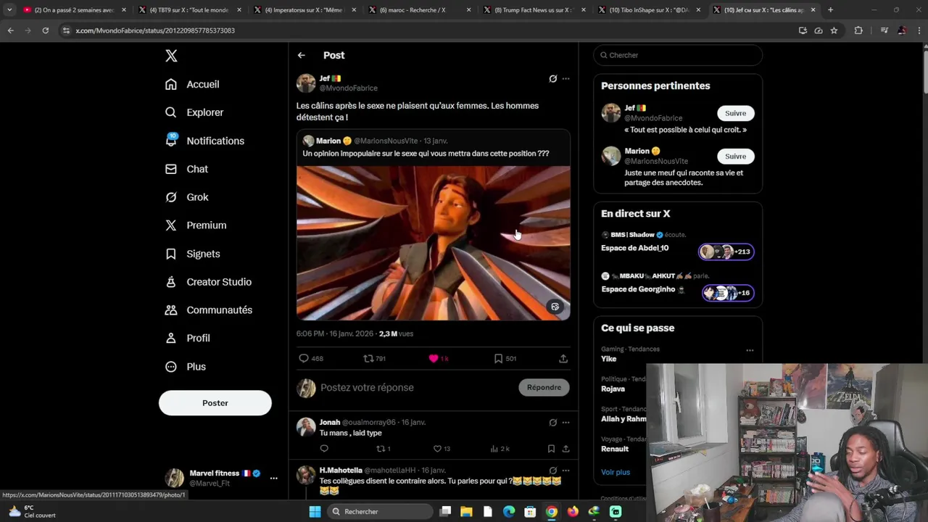Open Signets bookmarks page

192,254
